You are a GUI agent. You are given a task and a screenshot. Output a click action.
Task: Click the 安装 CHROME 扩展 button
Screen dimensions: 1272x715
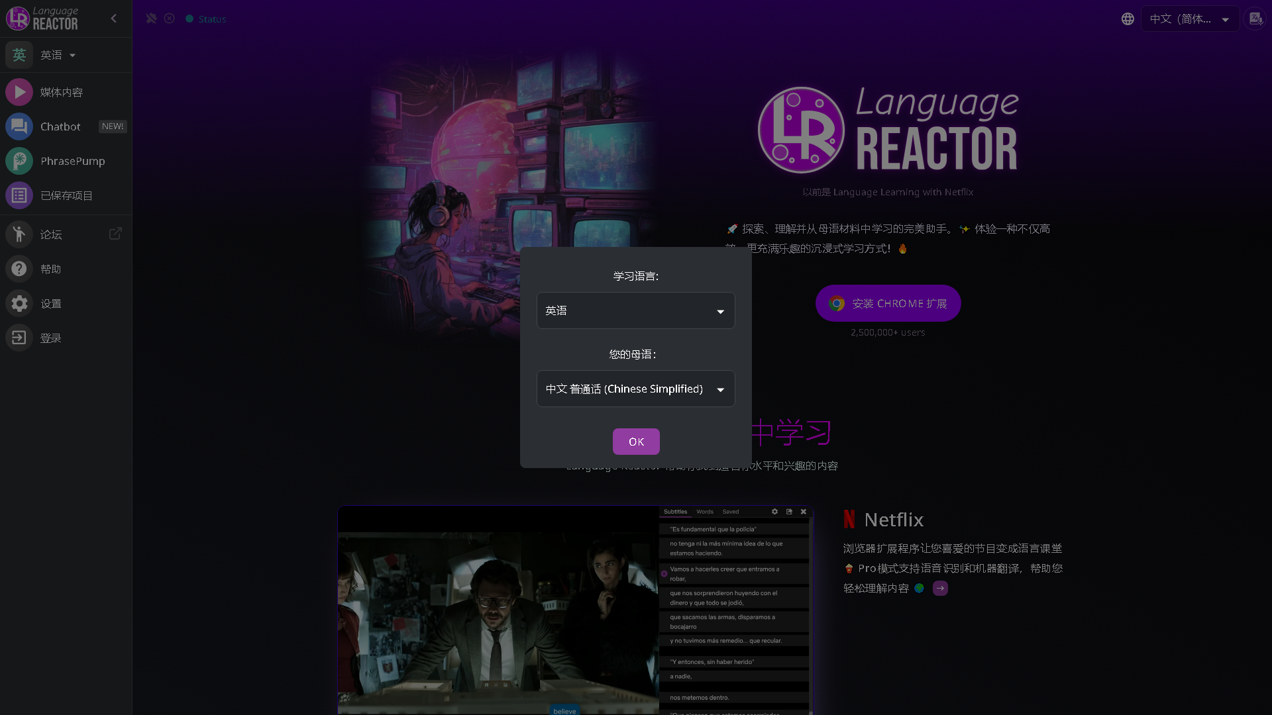point(888,303)
